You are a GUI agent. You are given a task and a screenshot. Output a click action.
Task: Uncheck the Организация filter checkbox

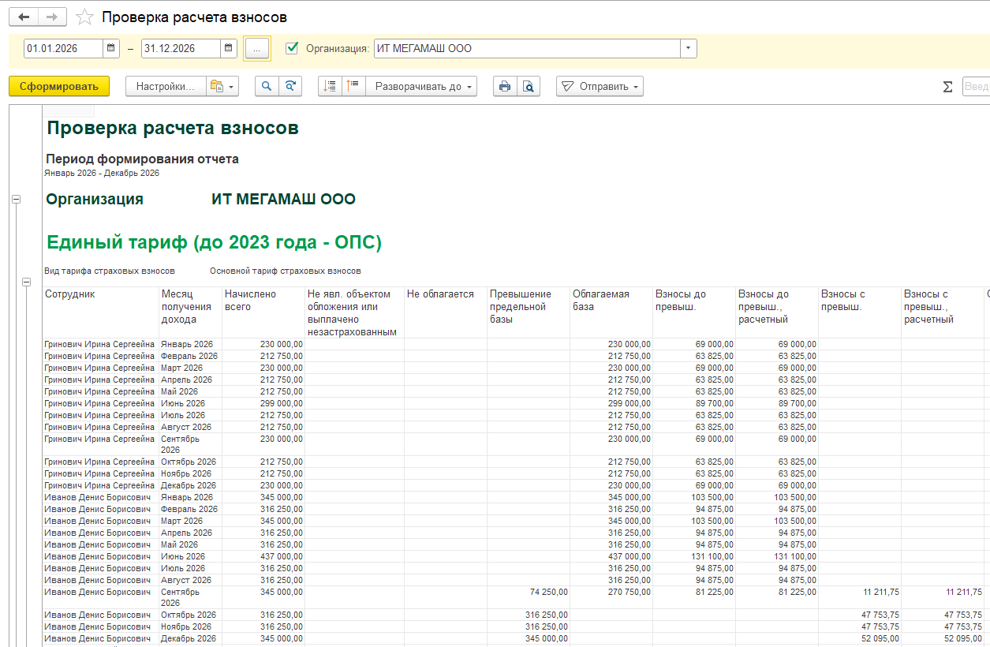(293, 48)
